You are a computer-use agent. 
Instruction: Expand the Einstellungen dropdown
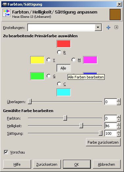98,27
